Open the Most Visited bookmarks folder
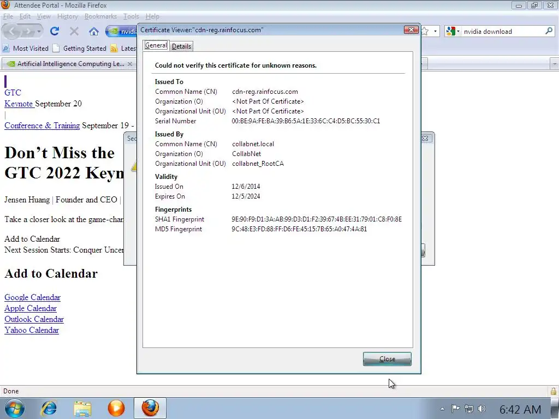Viewport: 559px width, 419px height. (x=25, y=48)
